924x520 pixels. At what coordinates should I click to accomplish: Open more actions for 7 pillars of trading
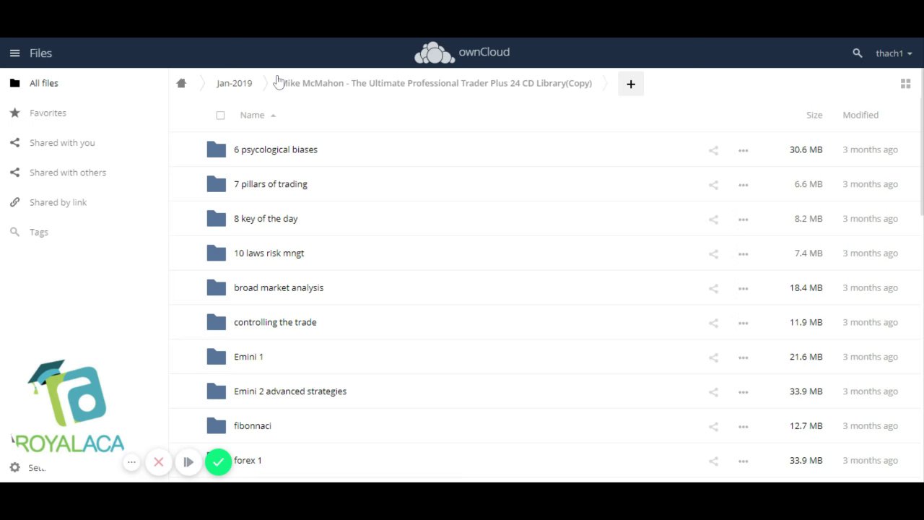click(743, 185)
